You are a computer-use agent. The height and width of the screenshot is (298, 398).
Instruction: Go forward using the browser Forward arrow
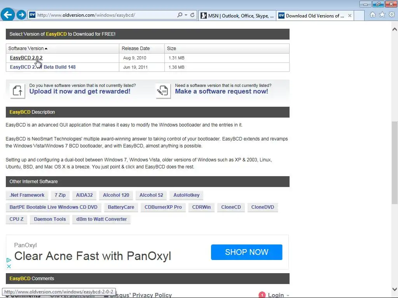[22, 15]
